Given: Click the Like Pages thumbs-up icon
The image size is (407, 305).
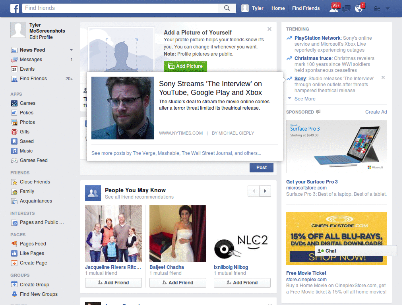Looking at the screenshot, I should [x=14, y=253].
